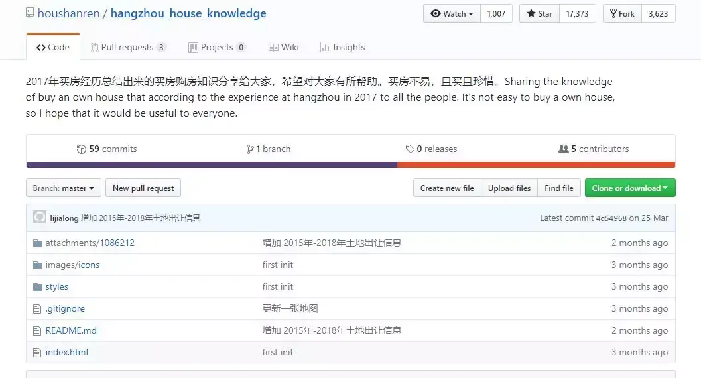This screenshot has width=701, height=378.
Task: Switch to the Pull requests tab
Action: [x=128, y=47]
